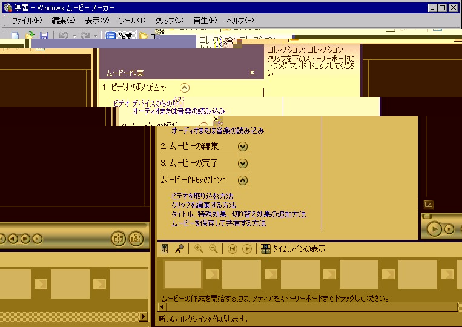This screenshot has width=462, height=327.
Task: Click the zoom out magnifier on storyboard toolbar
Action: pyautogui.click(x=213, y=249)
